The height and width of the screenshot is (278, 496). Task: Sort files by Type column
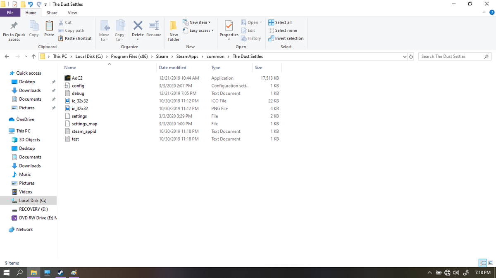click(216, 68)
